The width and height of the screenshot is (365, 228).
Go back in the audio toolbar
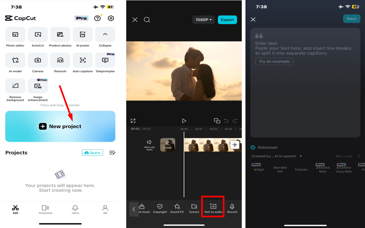point(134,209)
